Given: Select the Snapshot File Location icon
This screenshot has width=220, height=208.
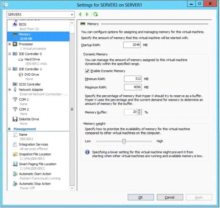Looking at the screenshot, I should 15,154.
